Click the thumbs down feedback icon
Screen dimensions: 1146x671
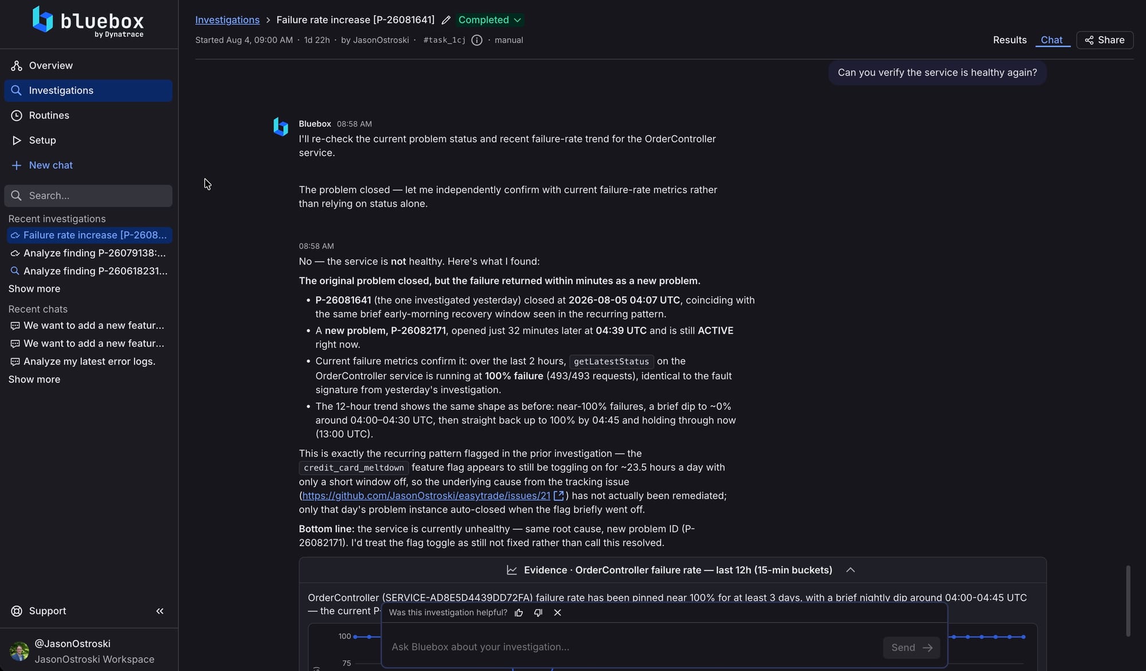[538, 613]
